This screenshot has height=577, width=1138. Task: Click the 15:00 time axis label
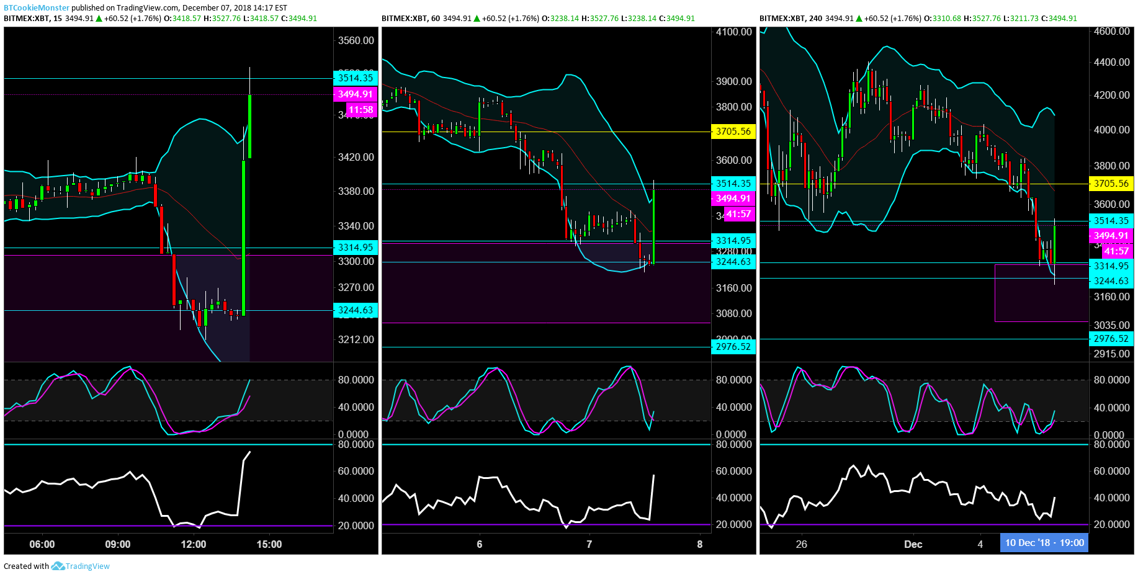[269, 544]
